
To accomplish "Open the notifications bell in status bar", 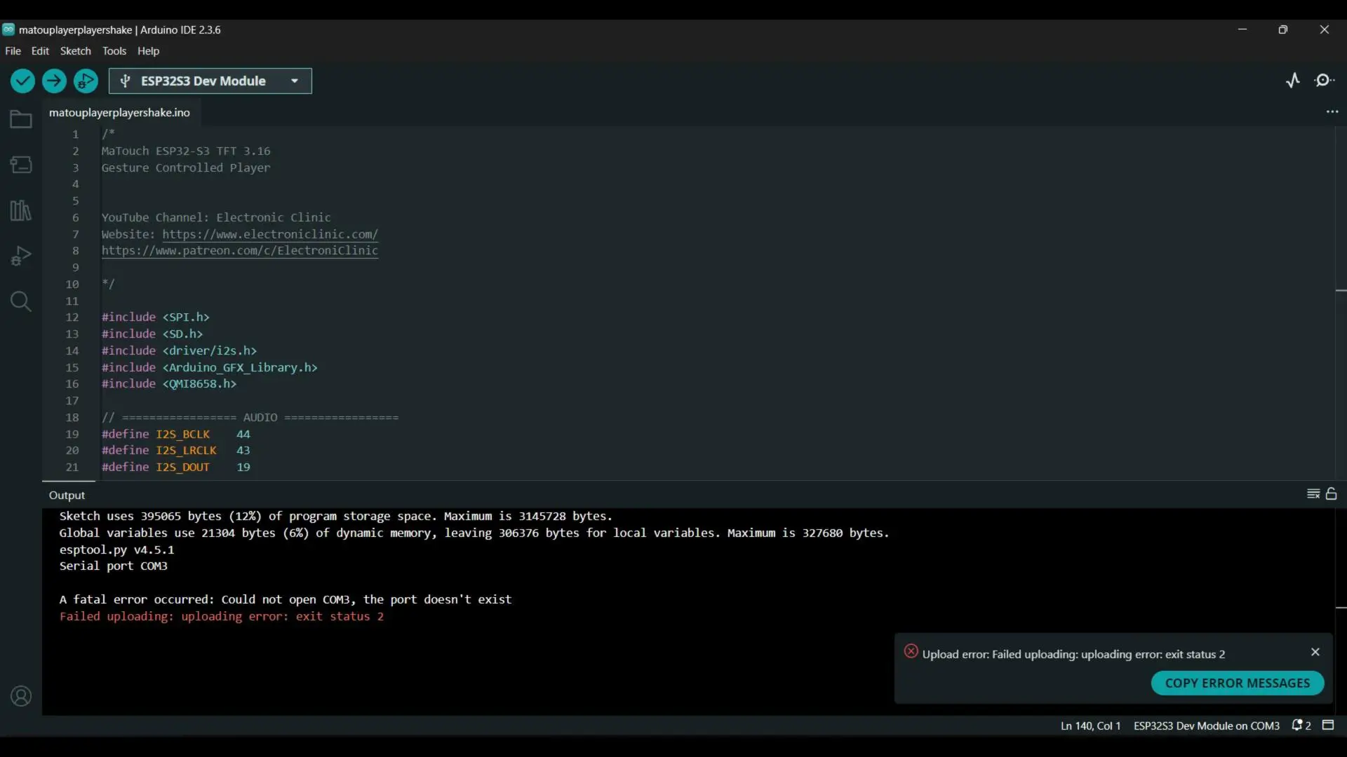I will [1301, 725].
